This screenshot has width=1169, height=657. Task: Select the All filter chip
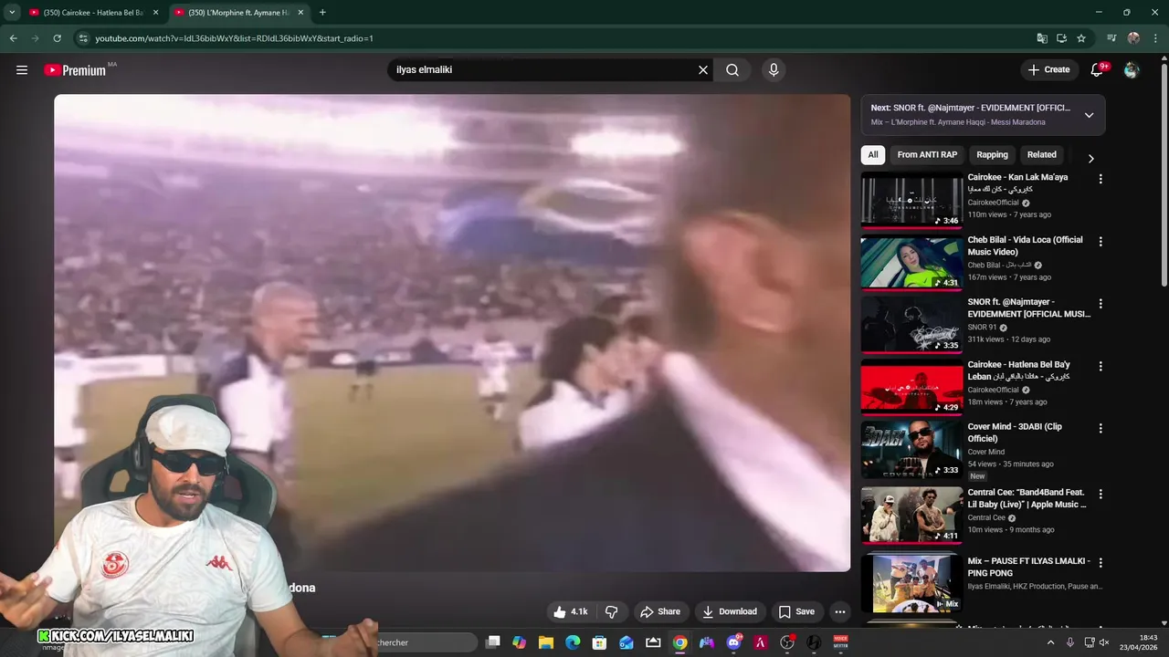pyautogui.click(x=873, y=155)
